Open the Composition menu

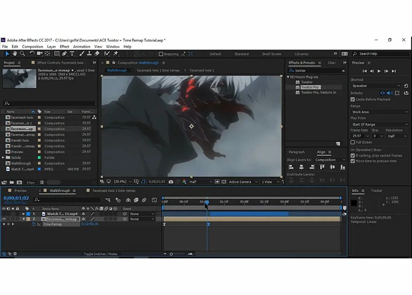tap(32, 46)
